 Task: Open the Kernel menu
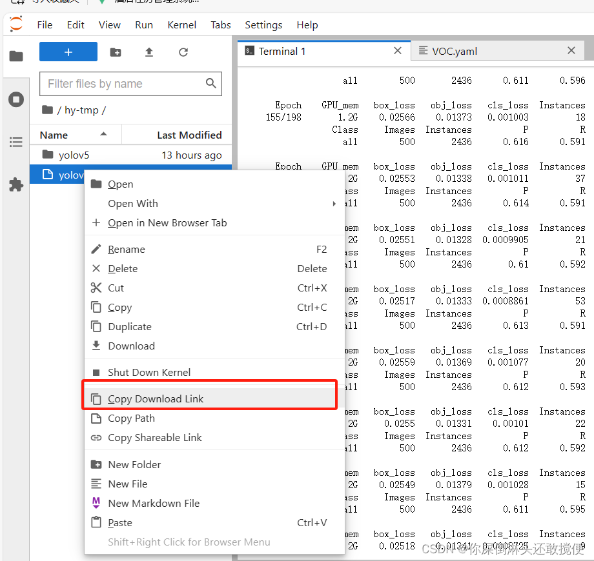[181, 25]
